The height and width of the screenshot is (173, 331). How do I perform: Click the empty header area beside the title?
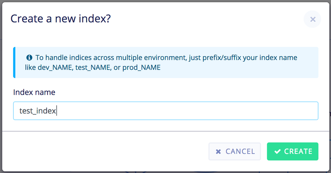(x=209, y=18)
